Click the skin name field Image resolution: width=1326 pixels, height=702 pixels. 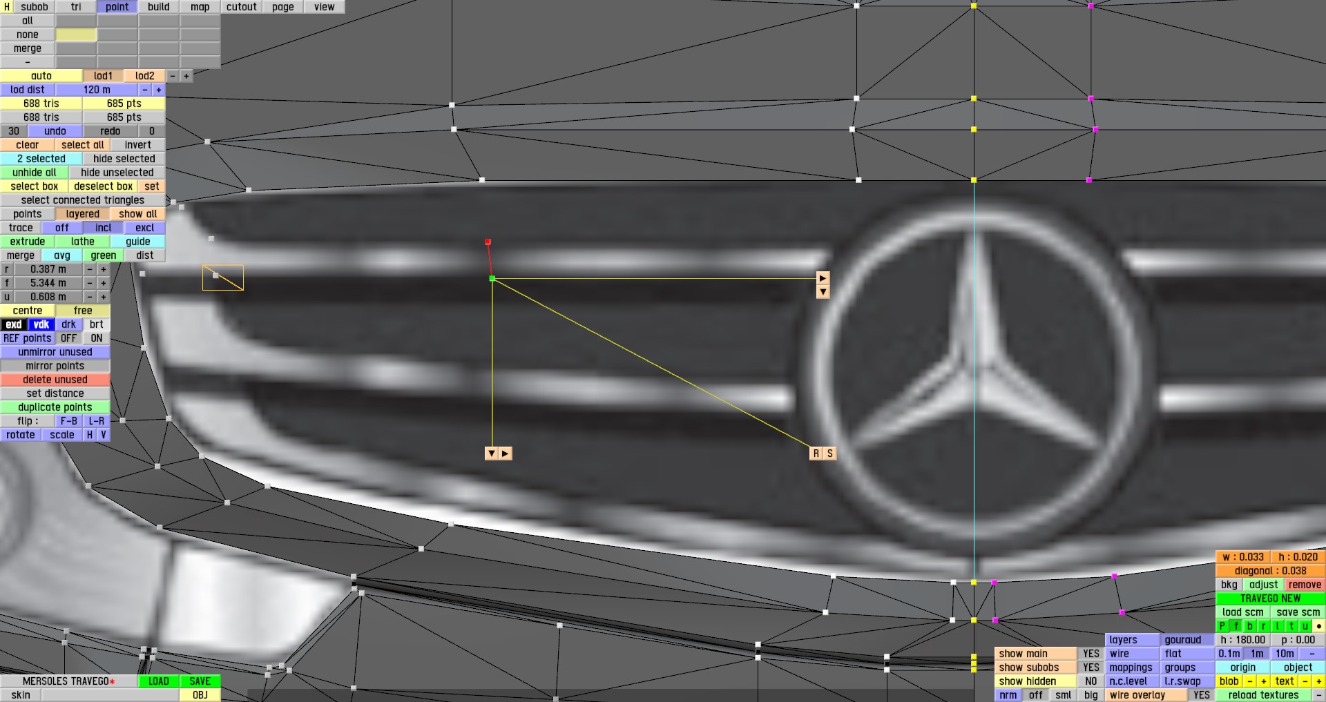click(110, 695)
